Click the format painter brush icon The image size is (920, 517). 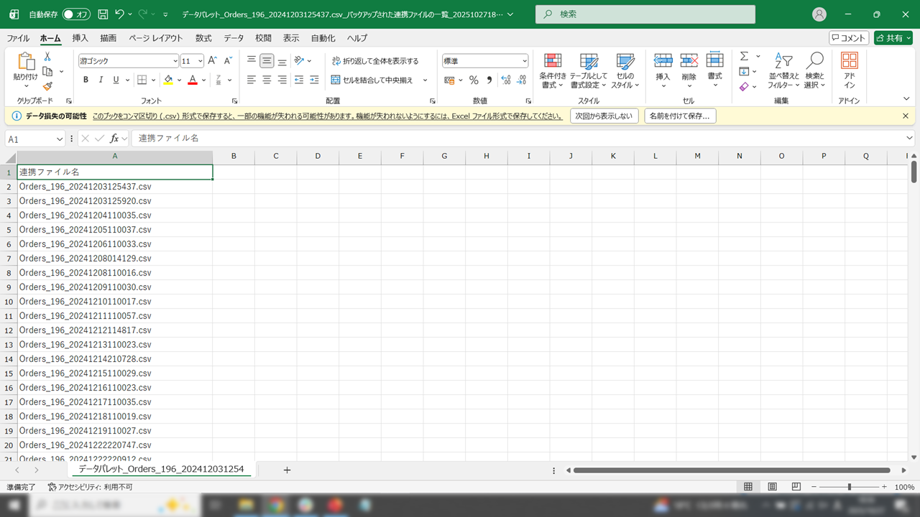tap(47, 86)
